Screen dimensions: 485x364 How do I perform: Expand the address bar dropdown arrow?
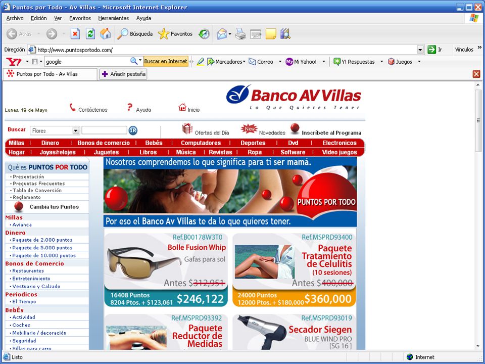(420, 50)
